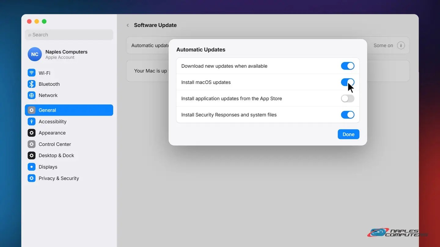Click the Privacy & Security icon
The image size is (440, 247).
(31, 178)
